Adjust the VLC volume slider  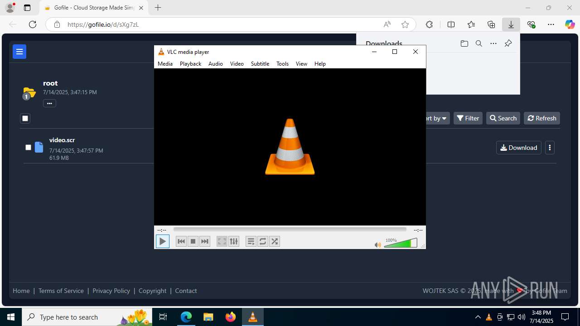point(401,243)
